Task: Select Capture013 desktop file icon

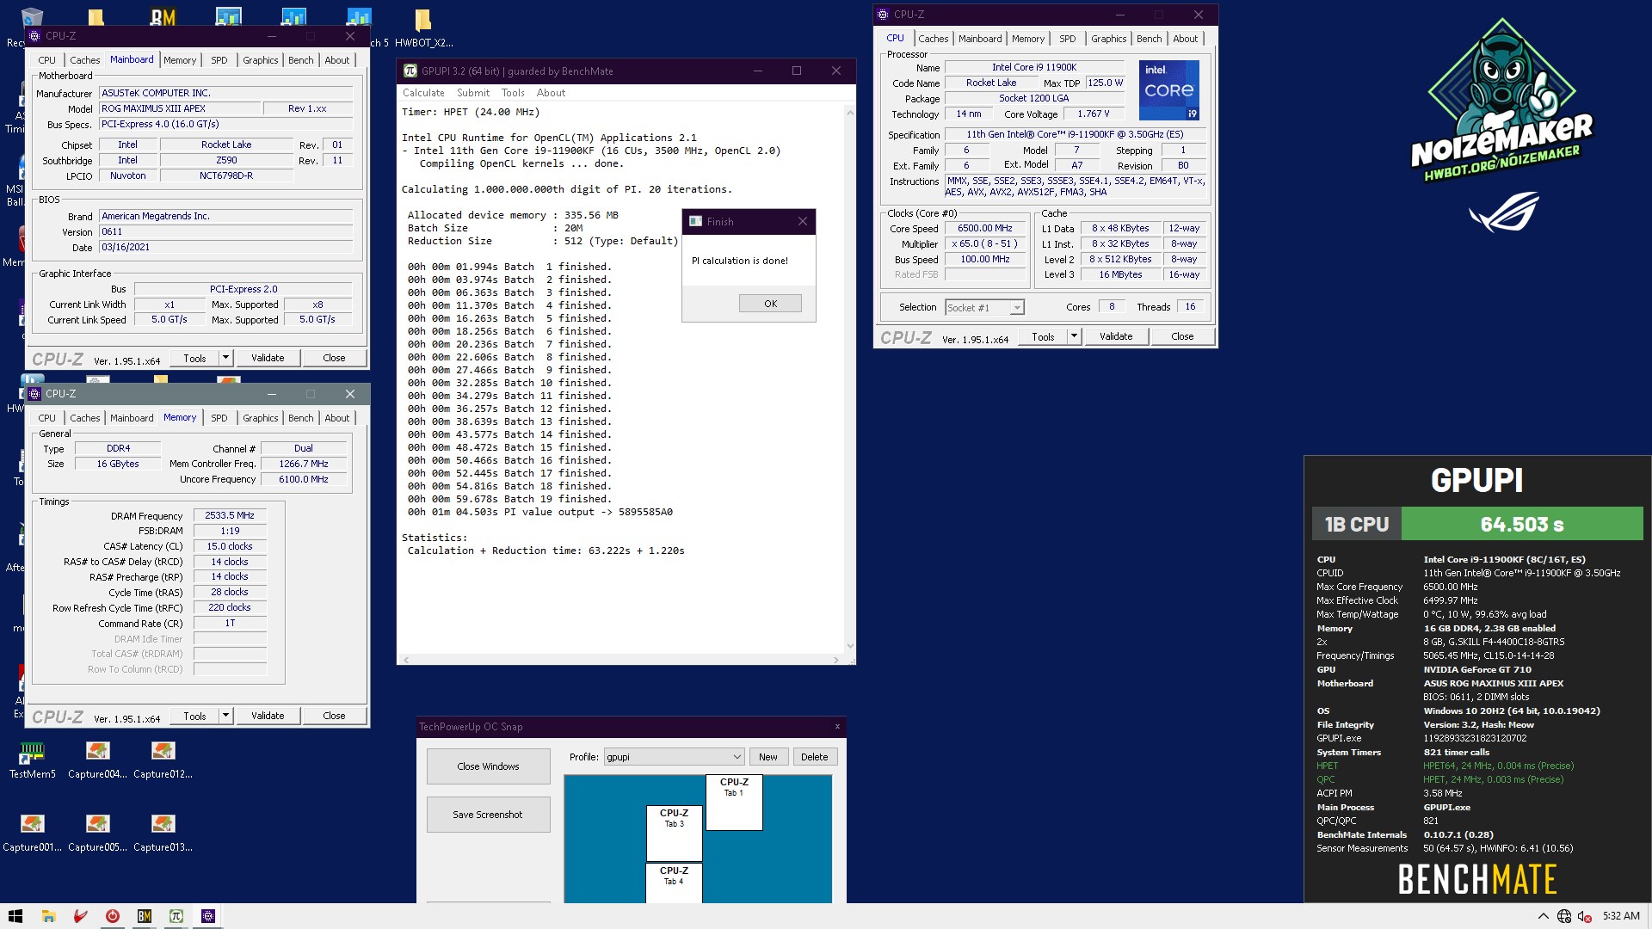Action: click(x=163, y=834)
